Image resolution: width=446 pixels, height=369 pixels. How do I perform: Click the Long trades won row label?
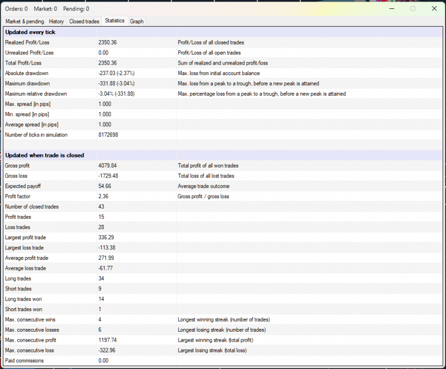(23, 299)
